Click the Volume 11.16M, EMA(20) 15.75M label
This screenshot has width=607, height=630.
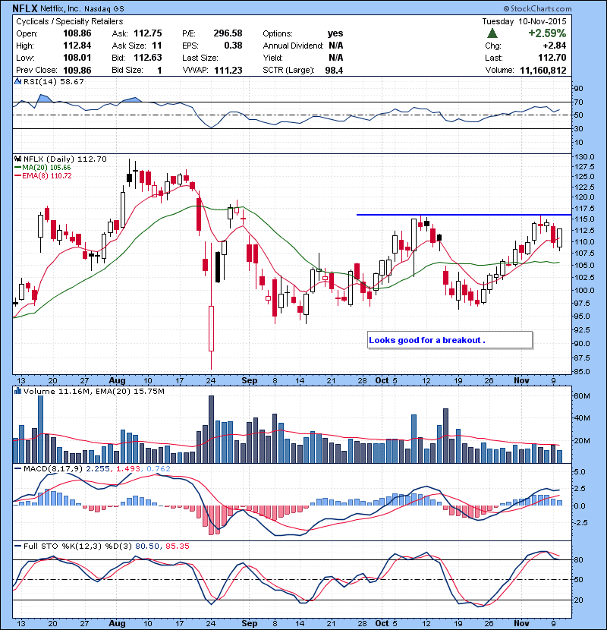(93, 392)
